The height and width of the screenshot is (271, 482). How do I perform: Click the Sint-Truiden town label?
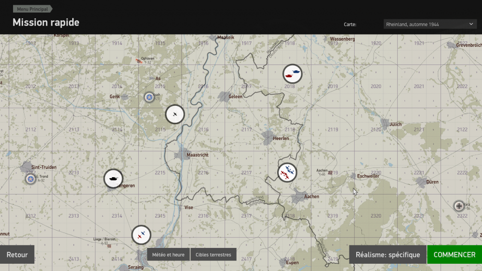click(44, 167)
